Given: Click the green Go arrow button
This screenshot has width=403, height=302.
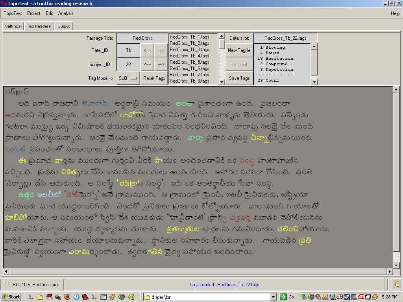Looking at the screenshot, I should 283,297.
